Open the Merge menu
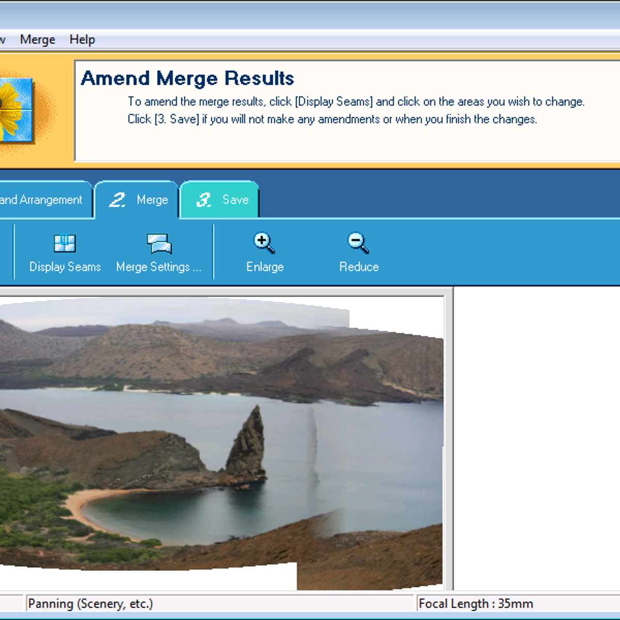The height and width of the screenshot is (620, 620). coord(37,40)
